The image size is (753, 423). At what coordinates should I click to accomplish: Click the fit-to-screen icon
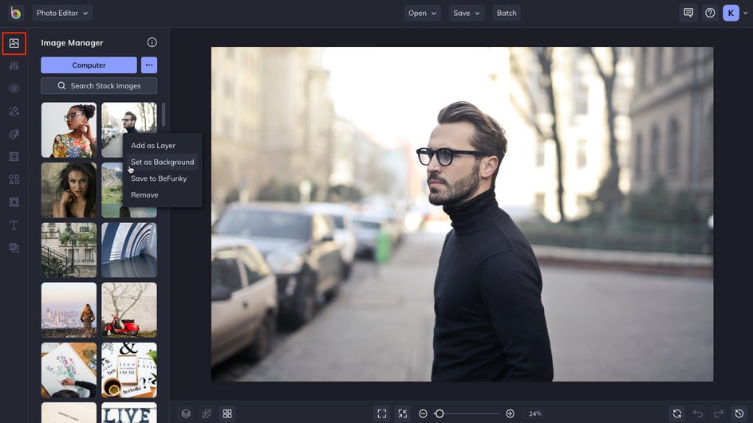coord(382,413)
